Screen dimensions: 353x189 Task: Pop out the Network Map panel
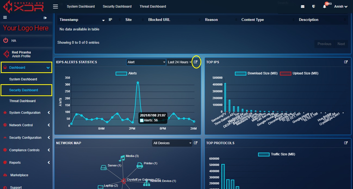tap(196, 143)
